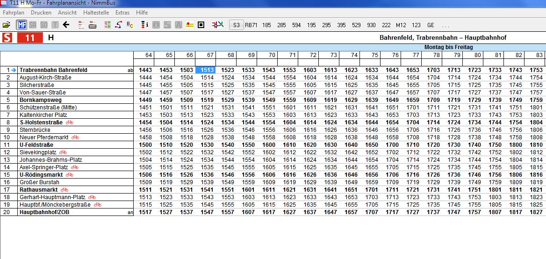Click the black back arrow icon

(x=66, y=25)
